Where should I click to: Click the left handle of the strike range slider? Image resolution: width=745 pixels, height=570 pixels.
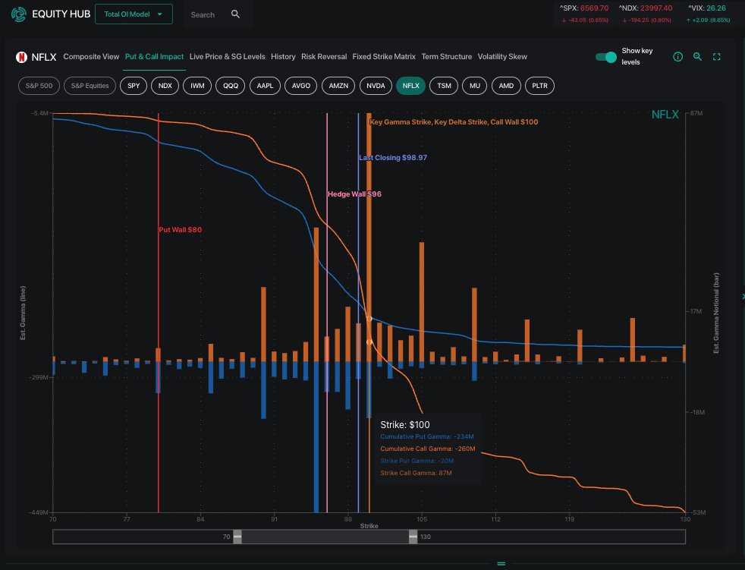(237, 537)
